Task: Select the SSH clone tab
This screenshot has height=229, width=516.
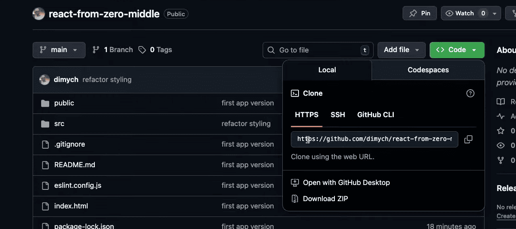Action: [x=338, y=115]
